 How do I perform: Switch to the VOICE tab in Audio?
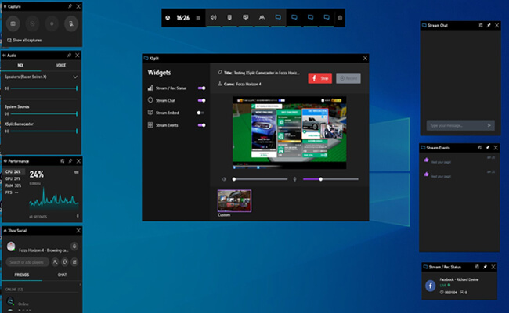click(61, 65)
